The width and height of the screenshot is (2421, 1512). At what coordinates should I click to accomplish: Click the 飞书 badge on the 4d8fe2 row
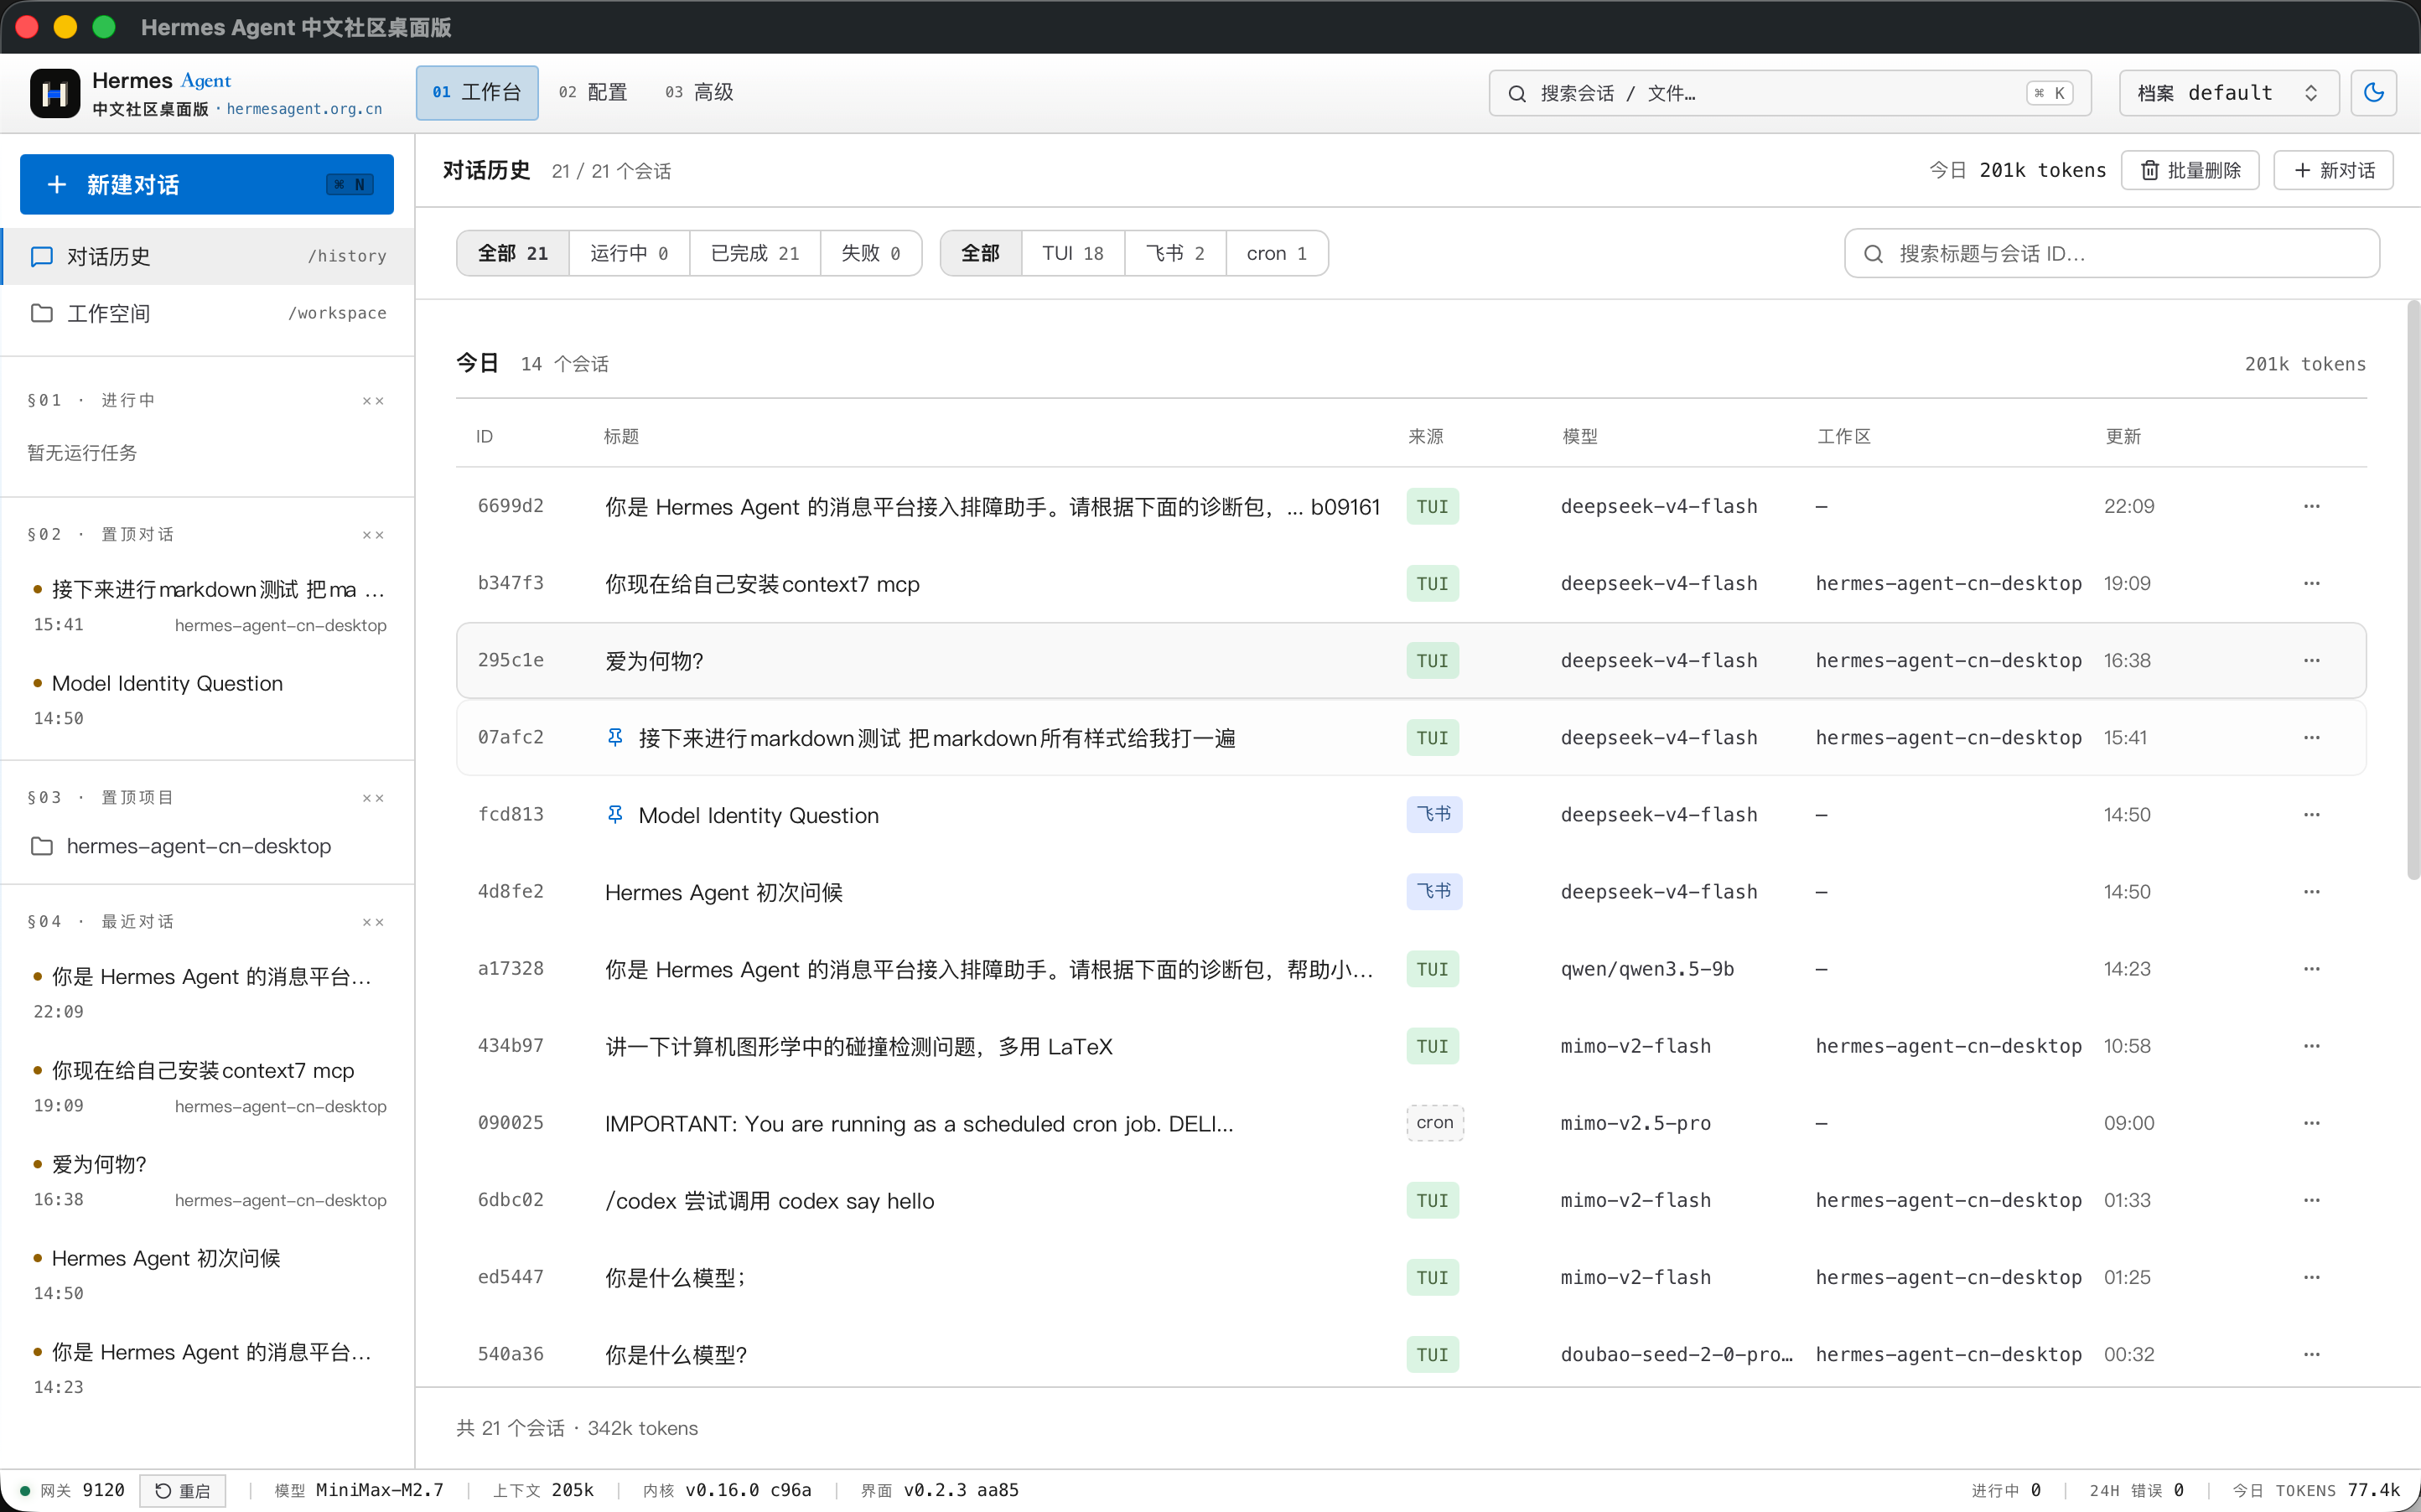tap(1434, 891)
